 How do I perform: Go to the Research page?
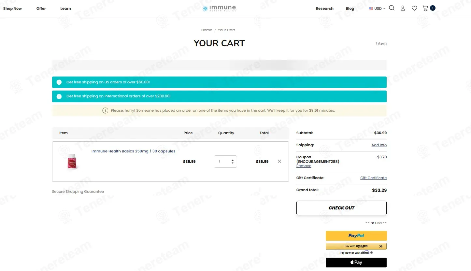[x=325, y=8]
